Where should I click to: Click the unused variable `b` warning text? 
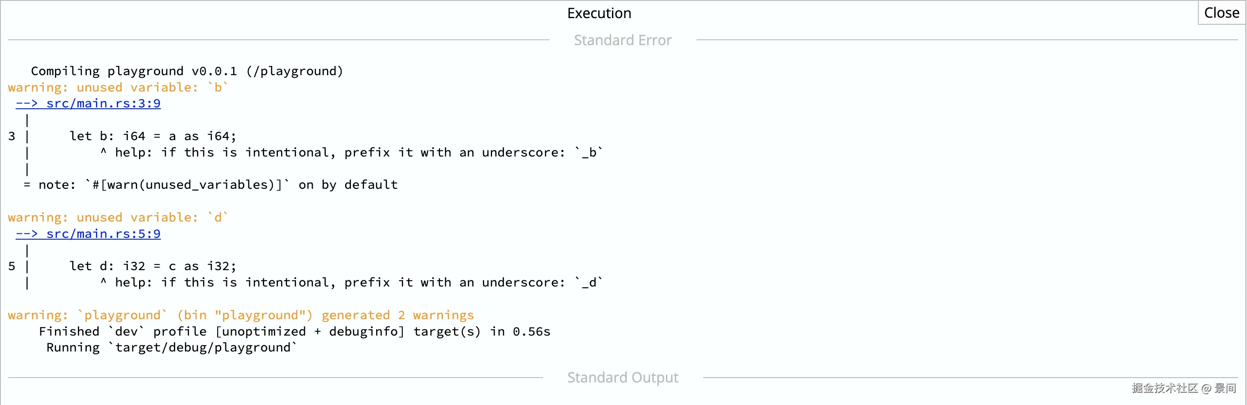pyautogui.click(x=118, y=88)
